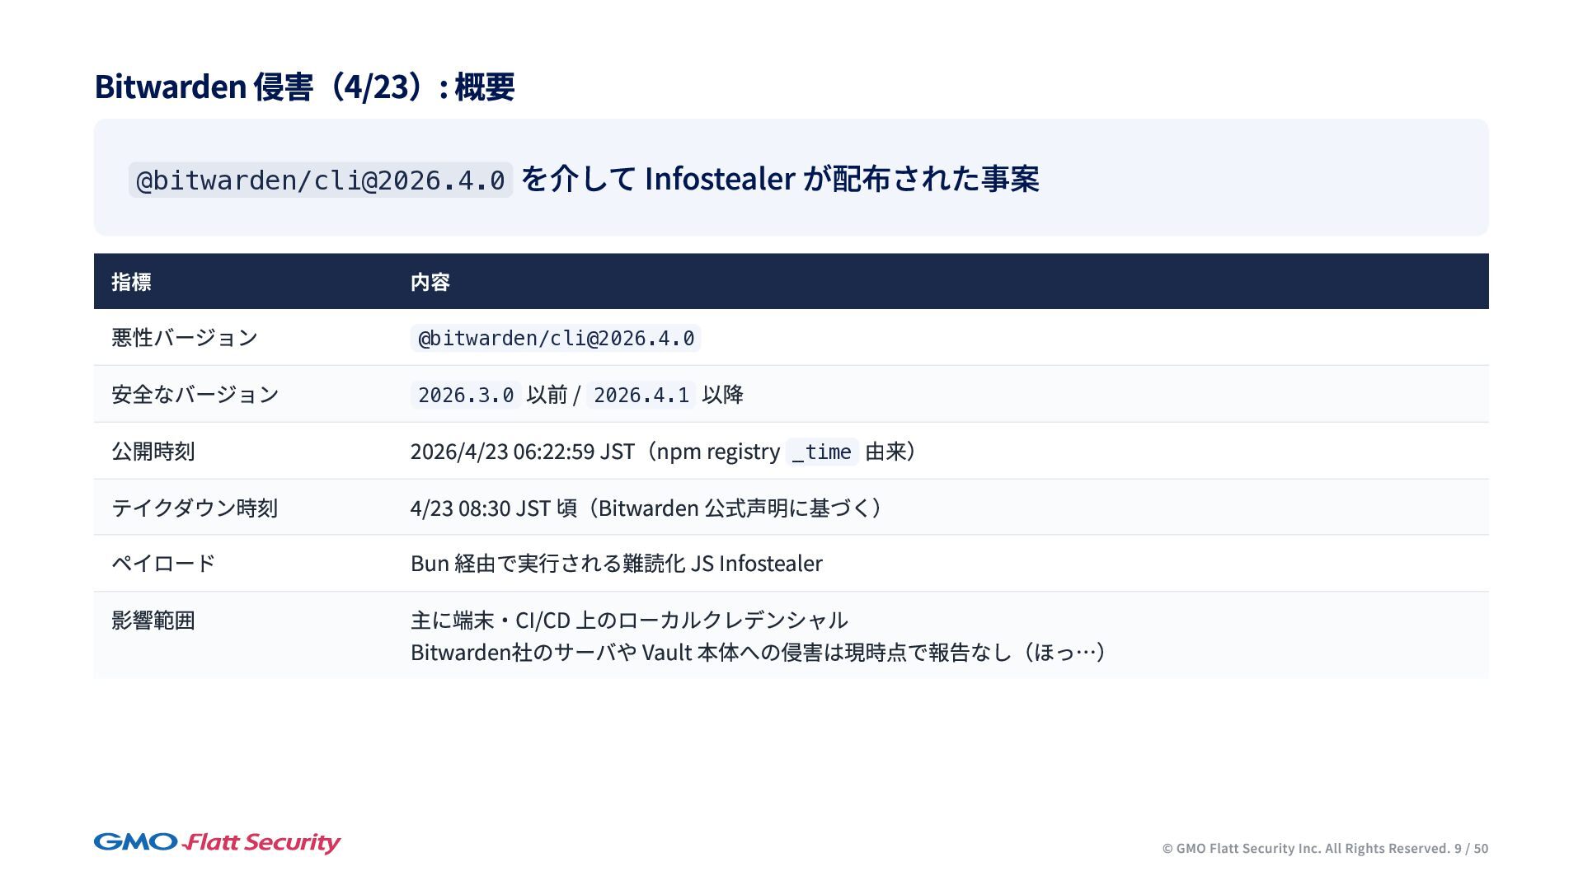The image size is (1583, 890).
Task: Select the 悪性バージョン row label
Action: point(185,338)
